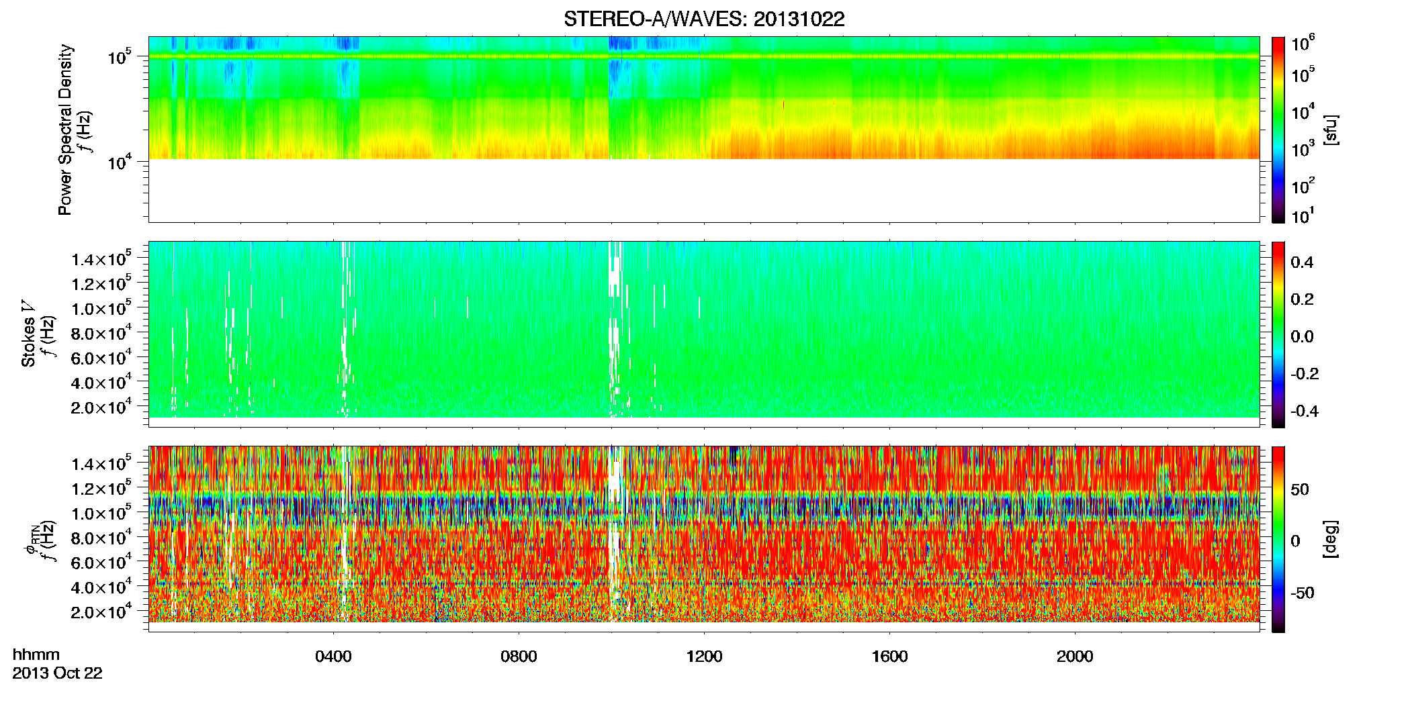Click the "hhmm" time format label
The image size is (1408, 725).
(x=36, y=655)
